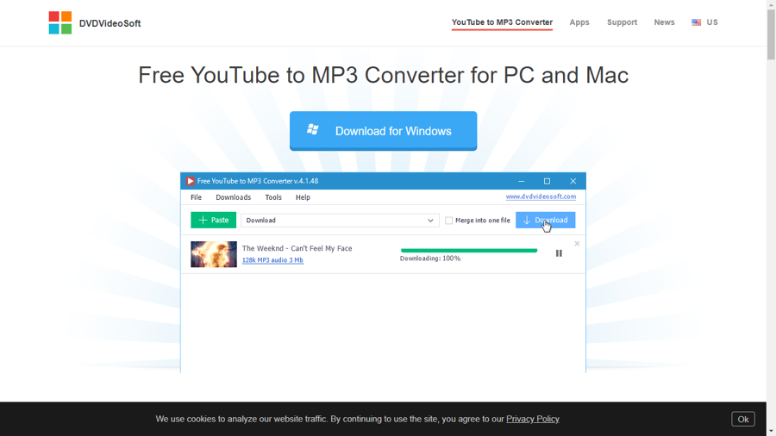Click the Windows logo on download button
Viewport: 776px width, 436px height.
click(313, 129)
